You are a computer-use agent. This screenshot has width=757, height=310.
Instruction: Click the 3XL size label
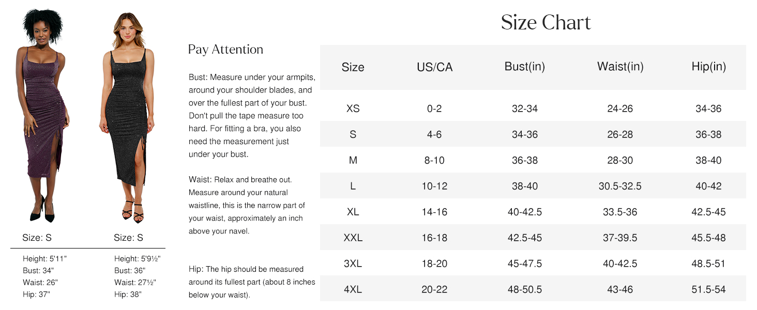click(353, 263)
